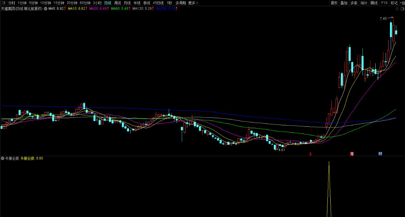Screen dimensions: 405x217
Task: Add stock to watchlist via +自
Action: click(x=402, y=3)
